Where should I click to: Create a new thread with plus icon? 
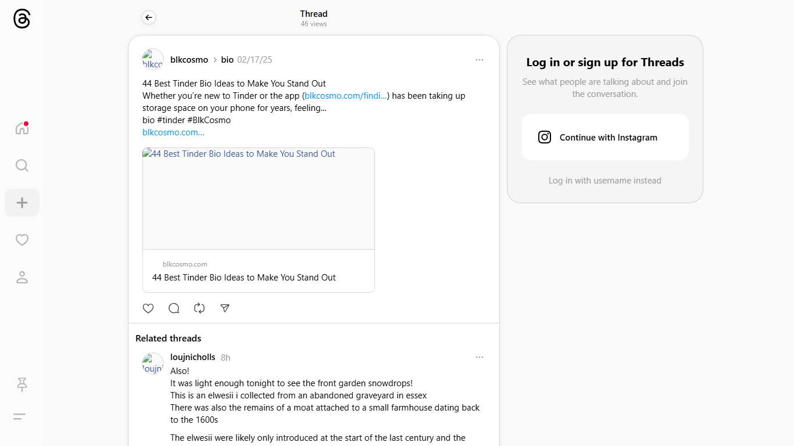[x=22, y=203]
